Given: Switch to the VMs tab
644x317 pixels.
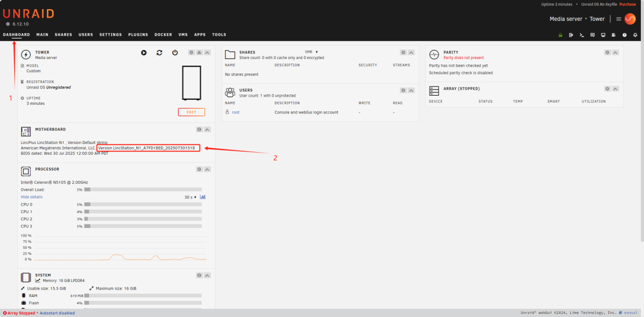Looking at the screenshot, I should pyautogui.click(x=183, y=35).
